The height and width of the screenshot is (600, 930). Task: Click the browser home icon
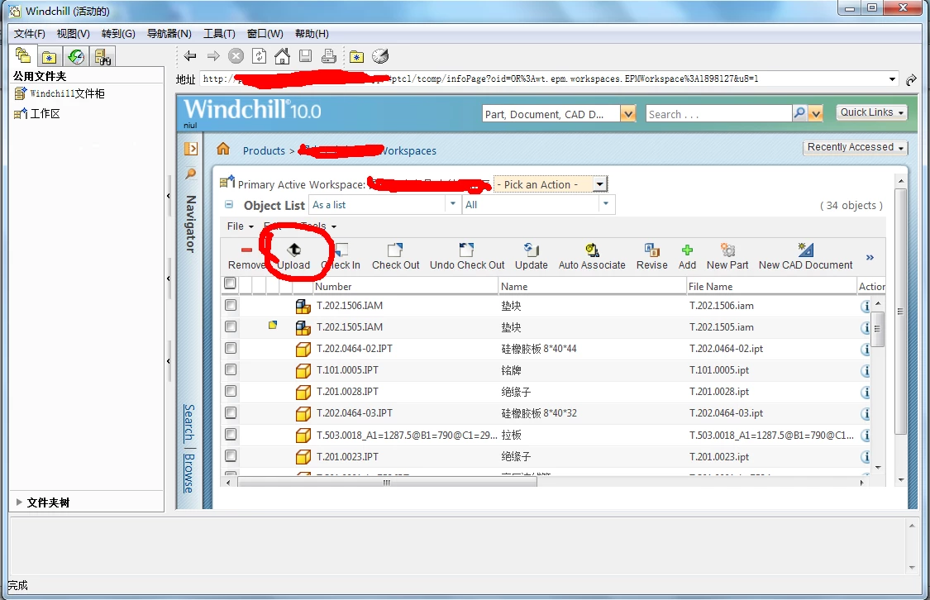283,56
